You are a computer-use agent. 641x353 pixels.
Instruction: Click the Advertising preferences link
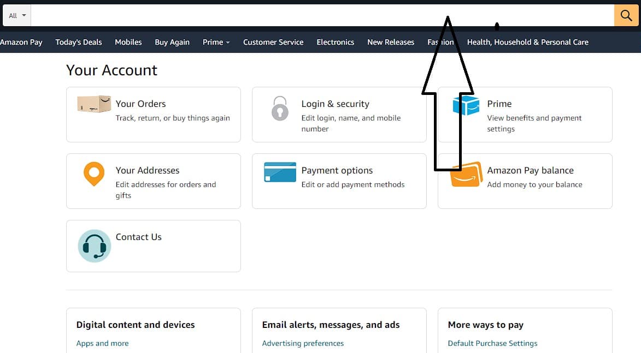click(303, 343)
